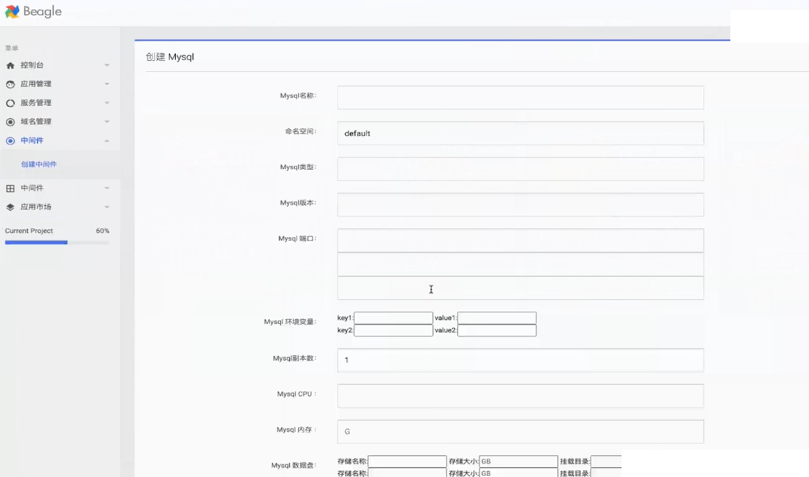Focus the Mysql副本数 field
Image resolution: width=809 pixels, height=477 pixels.
[520, 360]
